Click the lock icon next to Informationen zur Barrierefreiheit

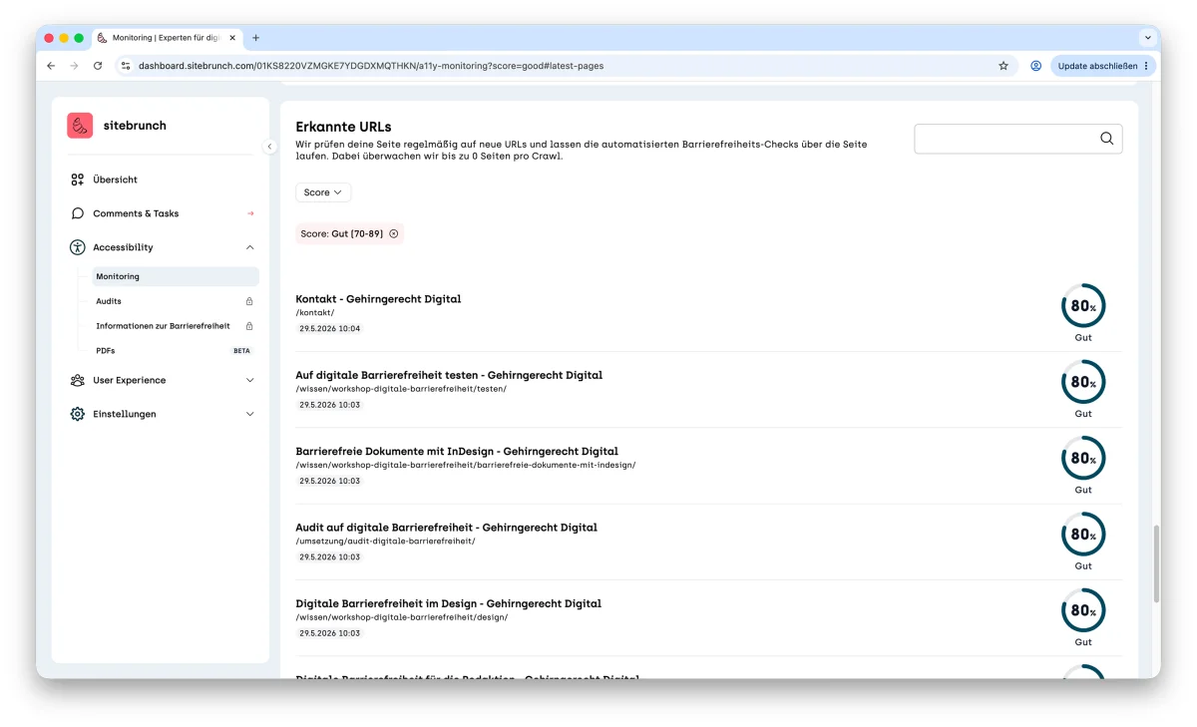tap(249, 326)
